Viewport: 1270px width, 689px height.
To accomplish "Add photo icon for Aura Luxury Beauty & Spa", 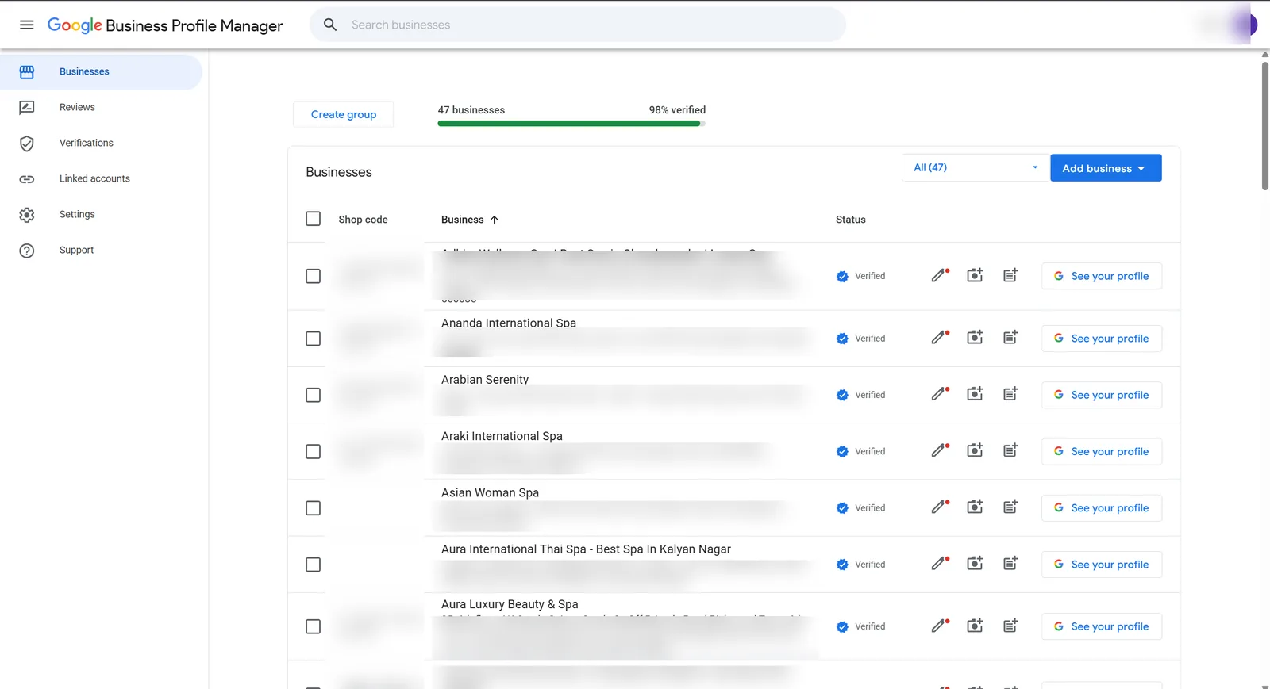I will pos(975,626).
